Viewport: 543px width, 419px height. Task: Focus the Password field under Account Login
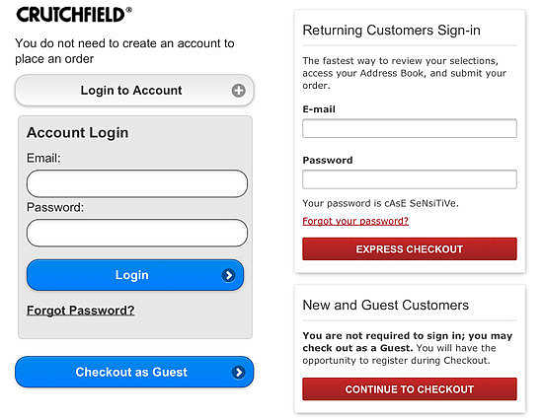(137, 233)
